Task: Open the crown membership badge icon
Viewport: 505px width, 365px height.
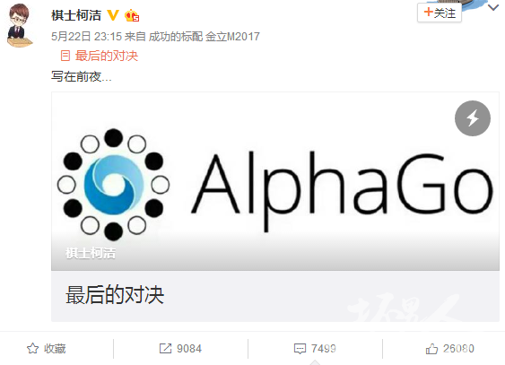Action: [x=132, y=15]
